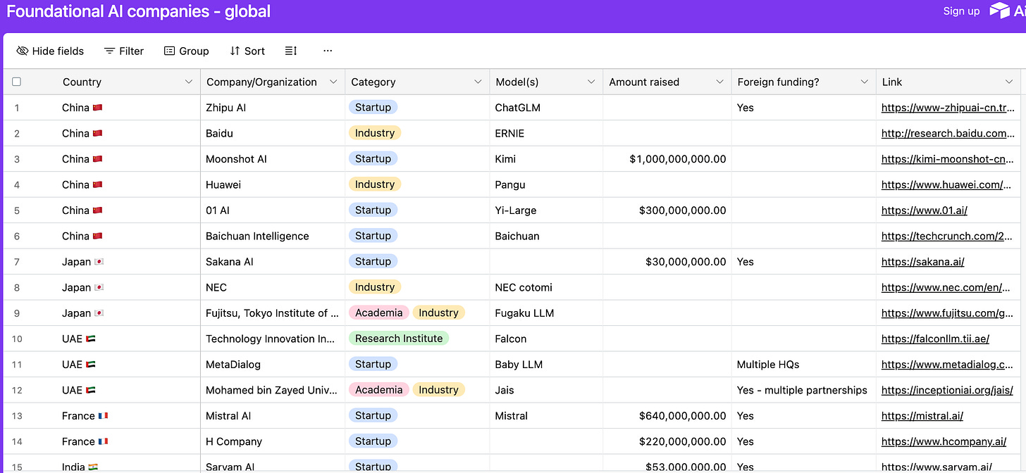Select the Mistral AI company cell

click(273, 415)
